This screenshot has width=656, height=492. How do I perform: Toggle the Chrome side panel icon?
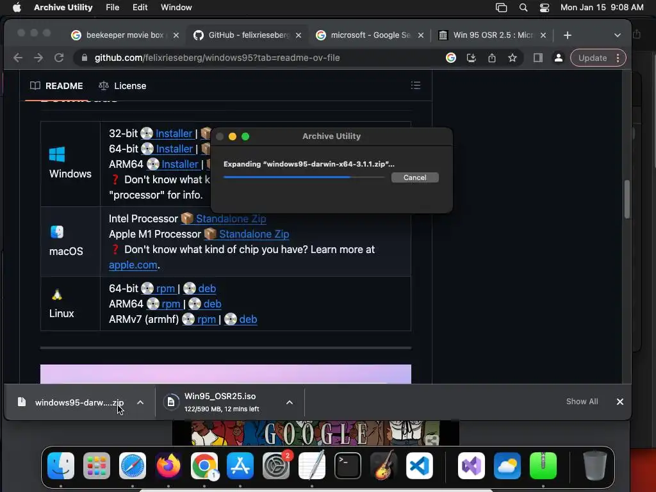pos(538,58)
